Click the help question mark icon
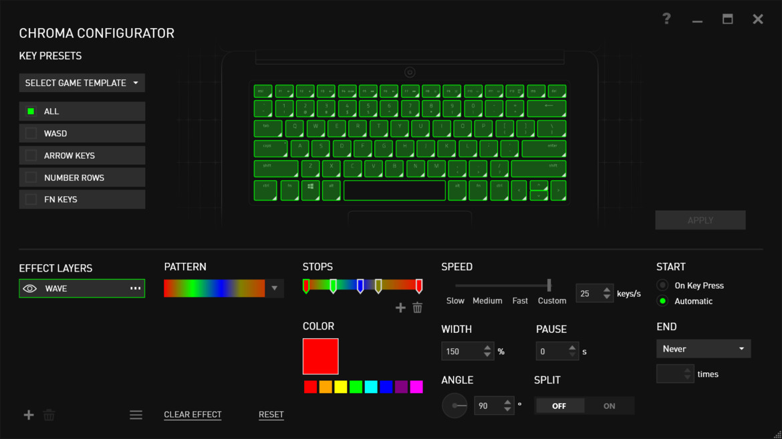The image size is (782, 439). coord(666,19)
